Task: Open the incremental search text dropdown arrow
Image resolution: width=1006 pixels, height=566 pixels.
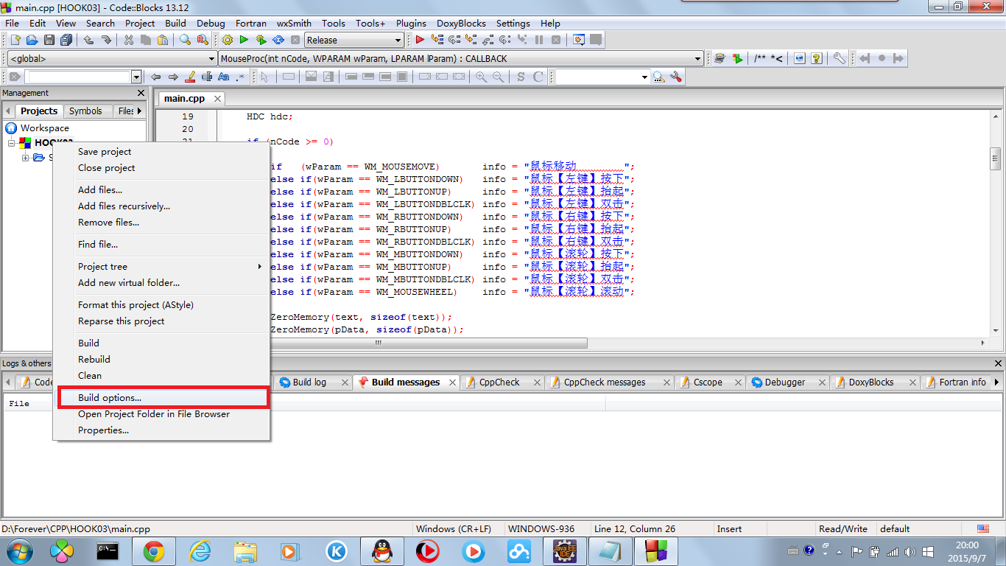Action: point(136,77)
